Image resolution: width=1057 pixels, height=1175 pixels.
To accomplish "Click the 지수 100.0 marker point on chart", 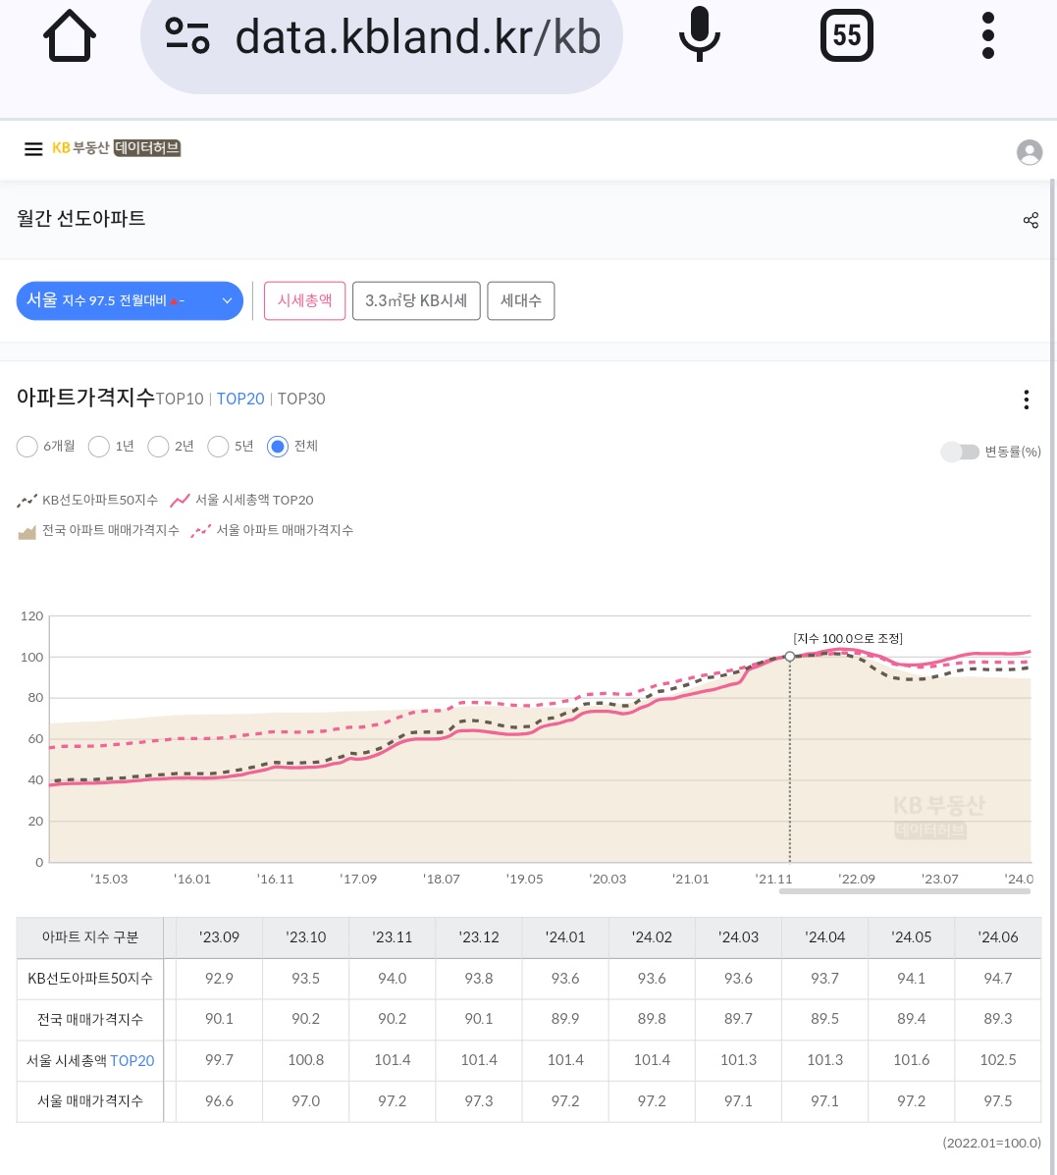I will click(x=790, y=657).
